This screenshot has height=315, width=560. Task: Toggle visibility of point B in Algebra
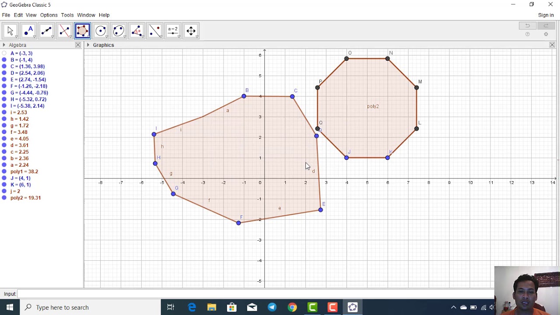click(x=4, y=60)
